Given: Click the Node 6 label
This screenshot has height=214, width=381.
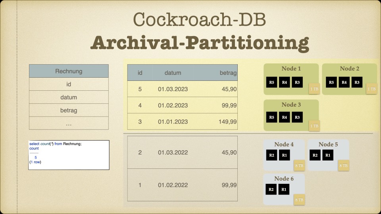Looking at the screenshot, I should coord(284,179).
